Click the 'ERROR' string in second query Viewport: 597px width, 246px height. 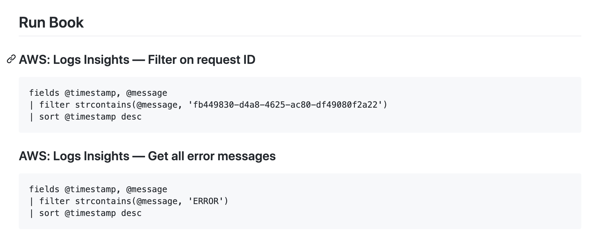[206, 201]
